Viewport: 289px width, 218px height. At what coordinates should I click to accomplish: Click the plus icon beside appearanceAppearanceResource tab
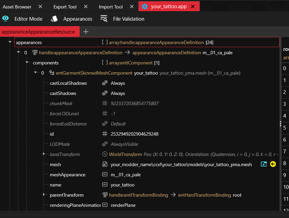pyautogui.click(x=86, y=32)
